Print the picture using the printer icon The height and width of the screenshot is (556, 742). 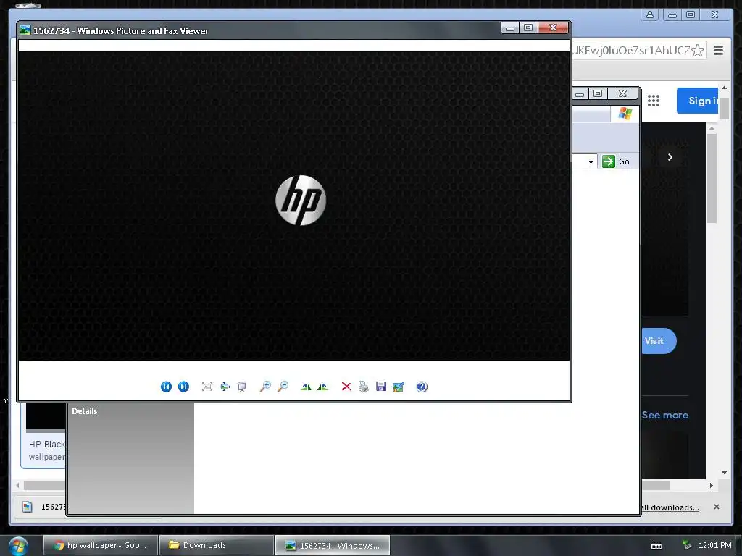(x=364, y=387)
